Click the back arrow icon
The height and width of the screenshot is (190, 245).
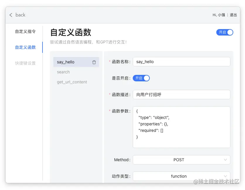[11, 15]
